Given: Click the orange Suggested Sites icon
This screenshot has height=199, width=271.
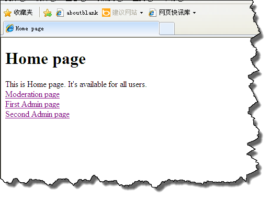Looking at the screenshot, I should click(106, 13).
